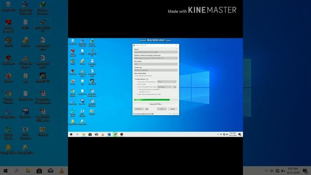Screen dimensions: 311x175
Task: Open File Explorer from the inner taskbar
Action: pyautogui.click(x=84, y=134)
